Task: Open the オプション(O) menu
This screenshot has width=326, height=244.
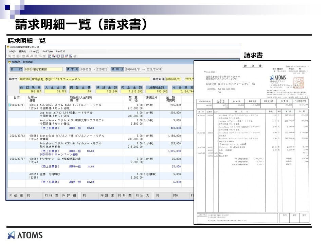Action: [34, 51]
